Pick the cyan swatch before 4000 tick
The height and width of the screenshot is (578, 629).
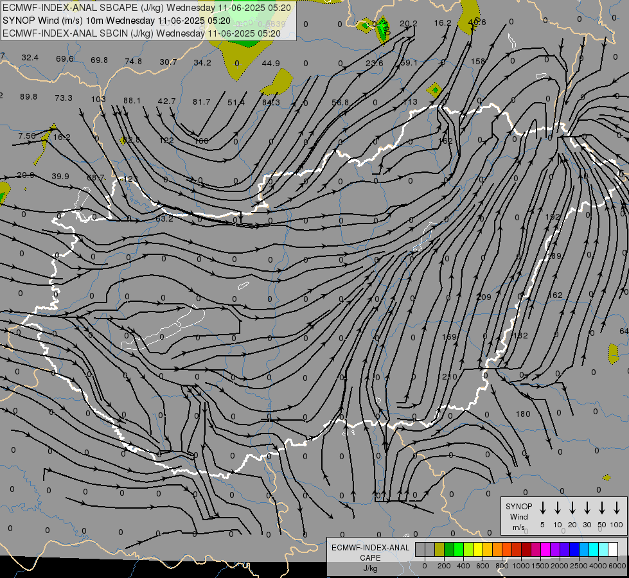[593, 550]
